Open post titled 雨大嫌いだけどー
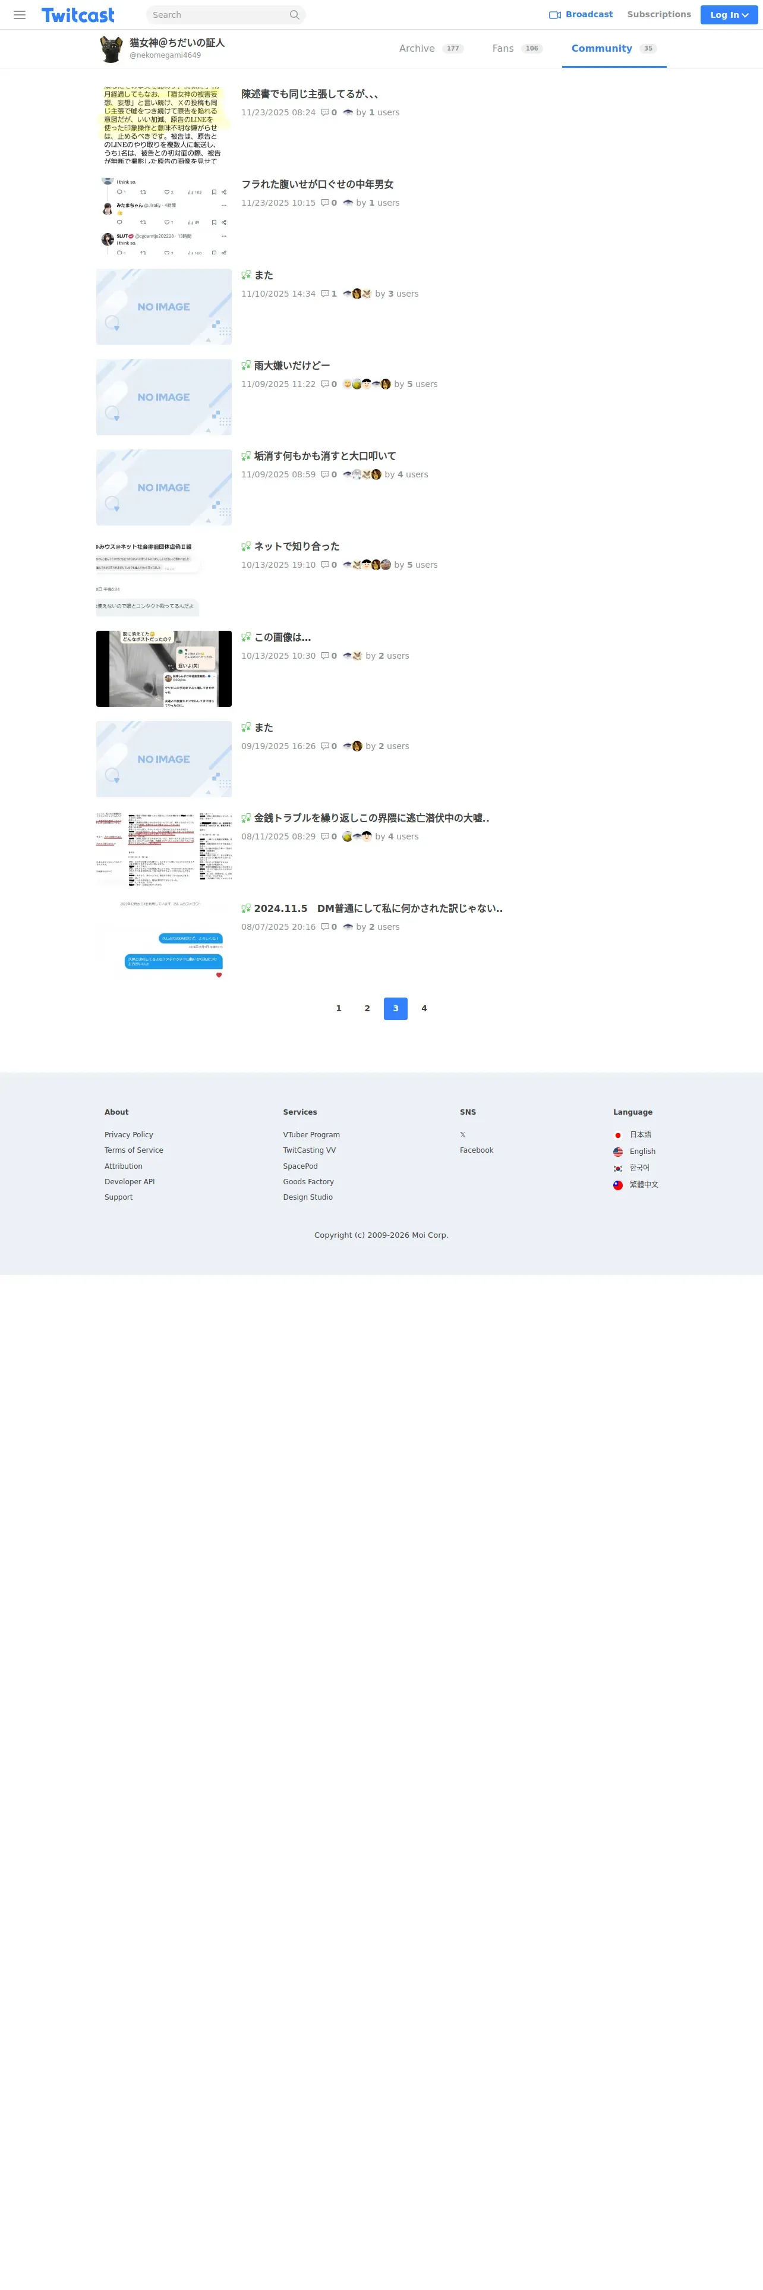Viewport: 763px width, 2290px height. pos(292,366)
